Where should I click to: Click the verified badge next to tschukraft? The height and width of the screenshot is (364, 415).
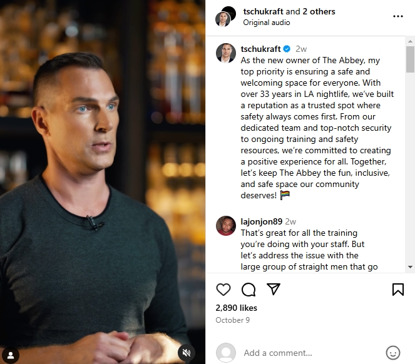coord(287,49)
